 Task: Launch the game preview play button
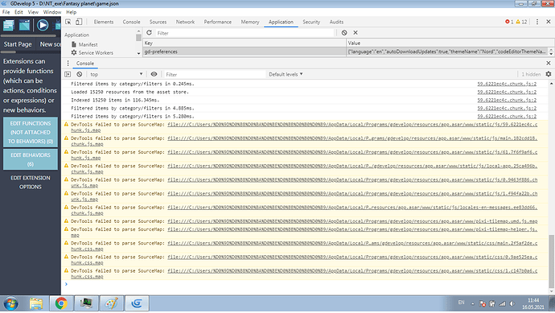43,25
